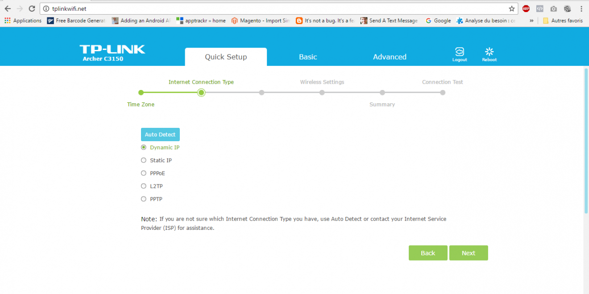Open Autres favoris bookmarks folder
589x294 pixels.
coord(563,20)
